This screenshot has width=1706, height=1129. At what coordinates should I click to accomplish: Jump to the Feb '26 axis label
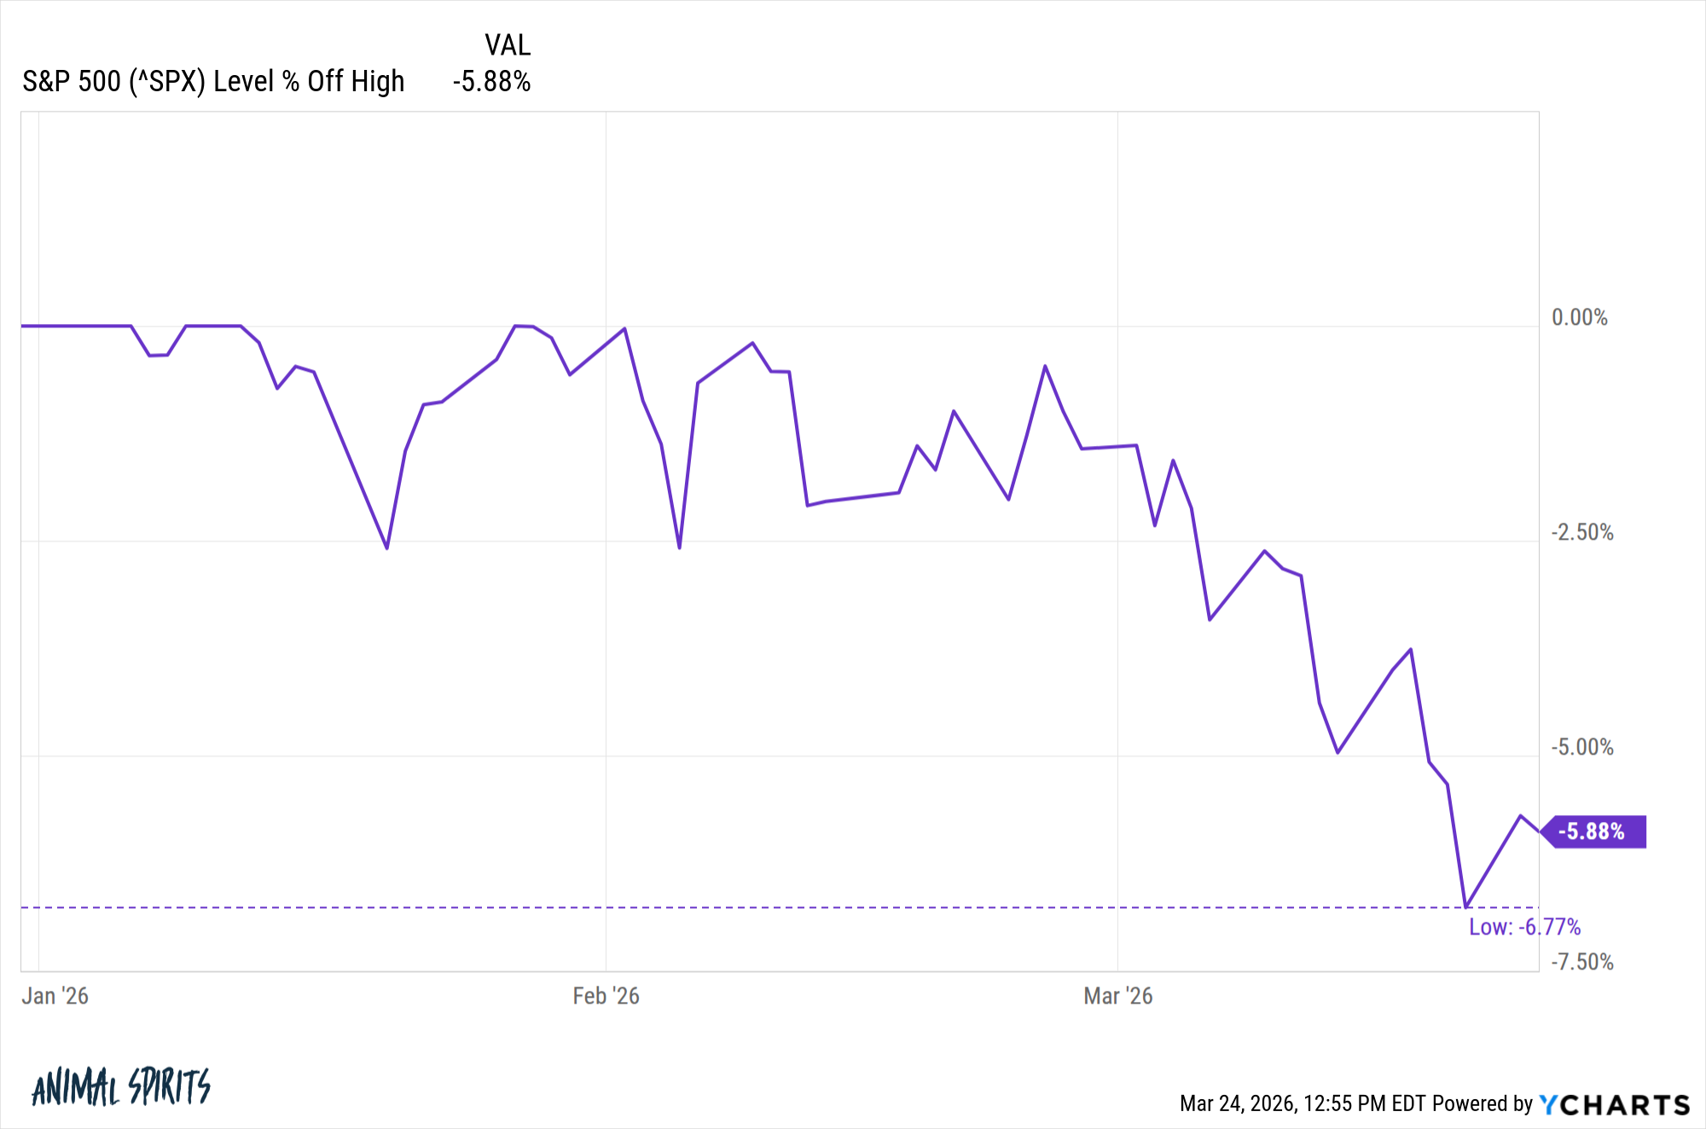coord(606,996)
